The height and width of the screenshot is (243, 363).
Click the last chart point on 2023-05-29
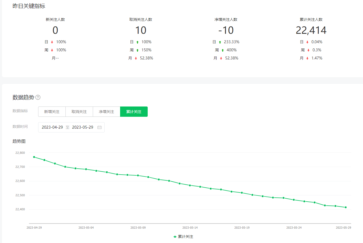pyautogui.click(x=346, y=207)
